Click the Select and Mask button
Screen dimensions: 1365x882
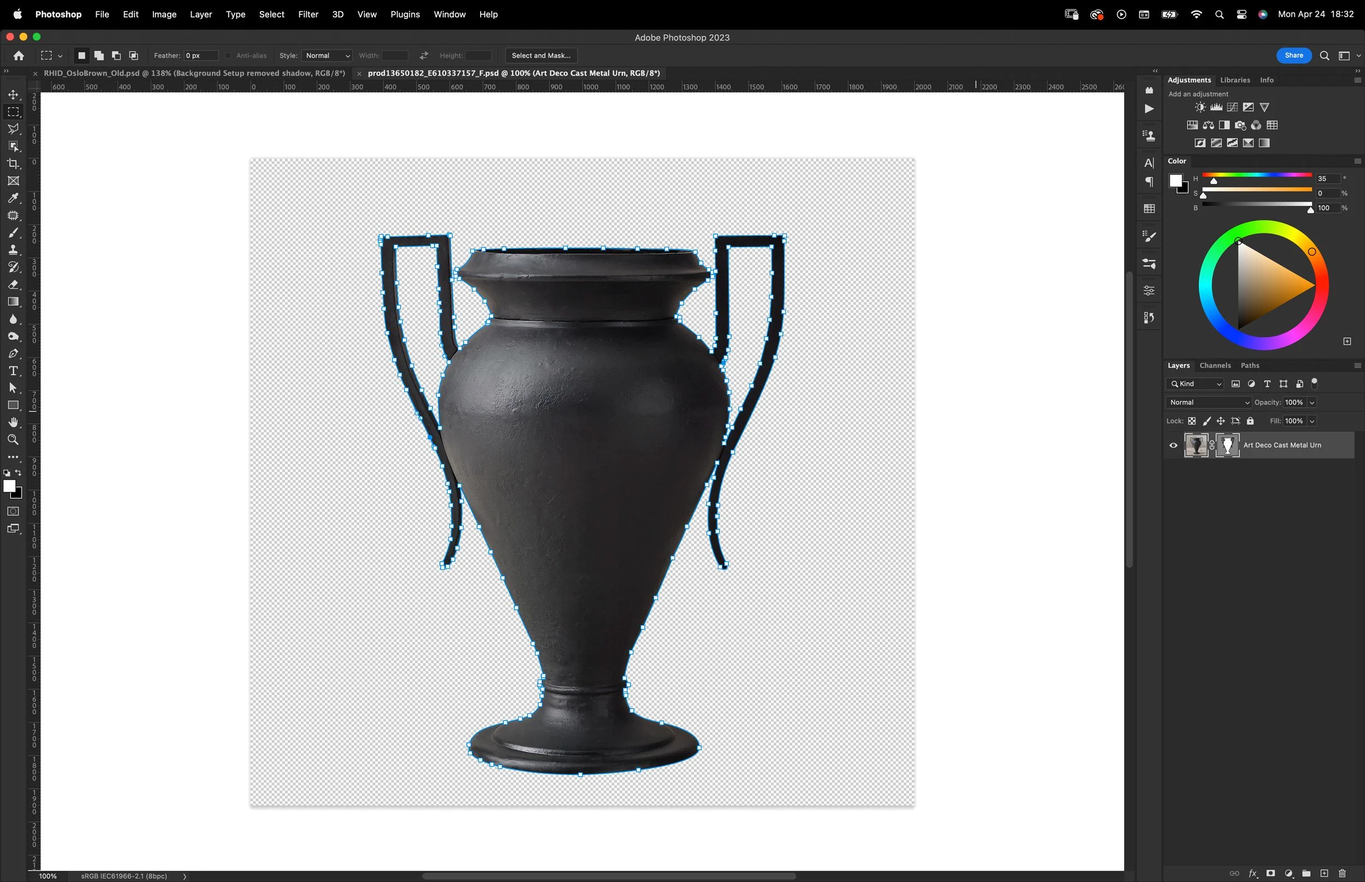click(x=541, y=56)
